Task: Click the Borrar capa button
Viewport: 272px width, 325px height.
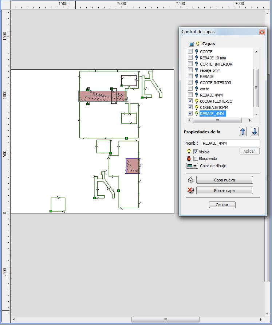Action: point(225,191)
